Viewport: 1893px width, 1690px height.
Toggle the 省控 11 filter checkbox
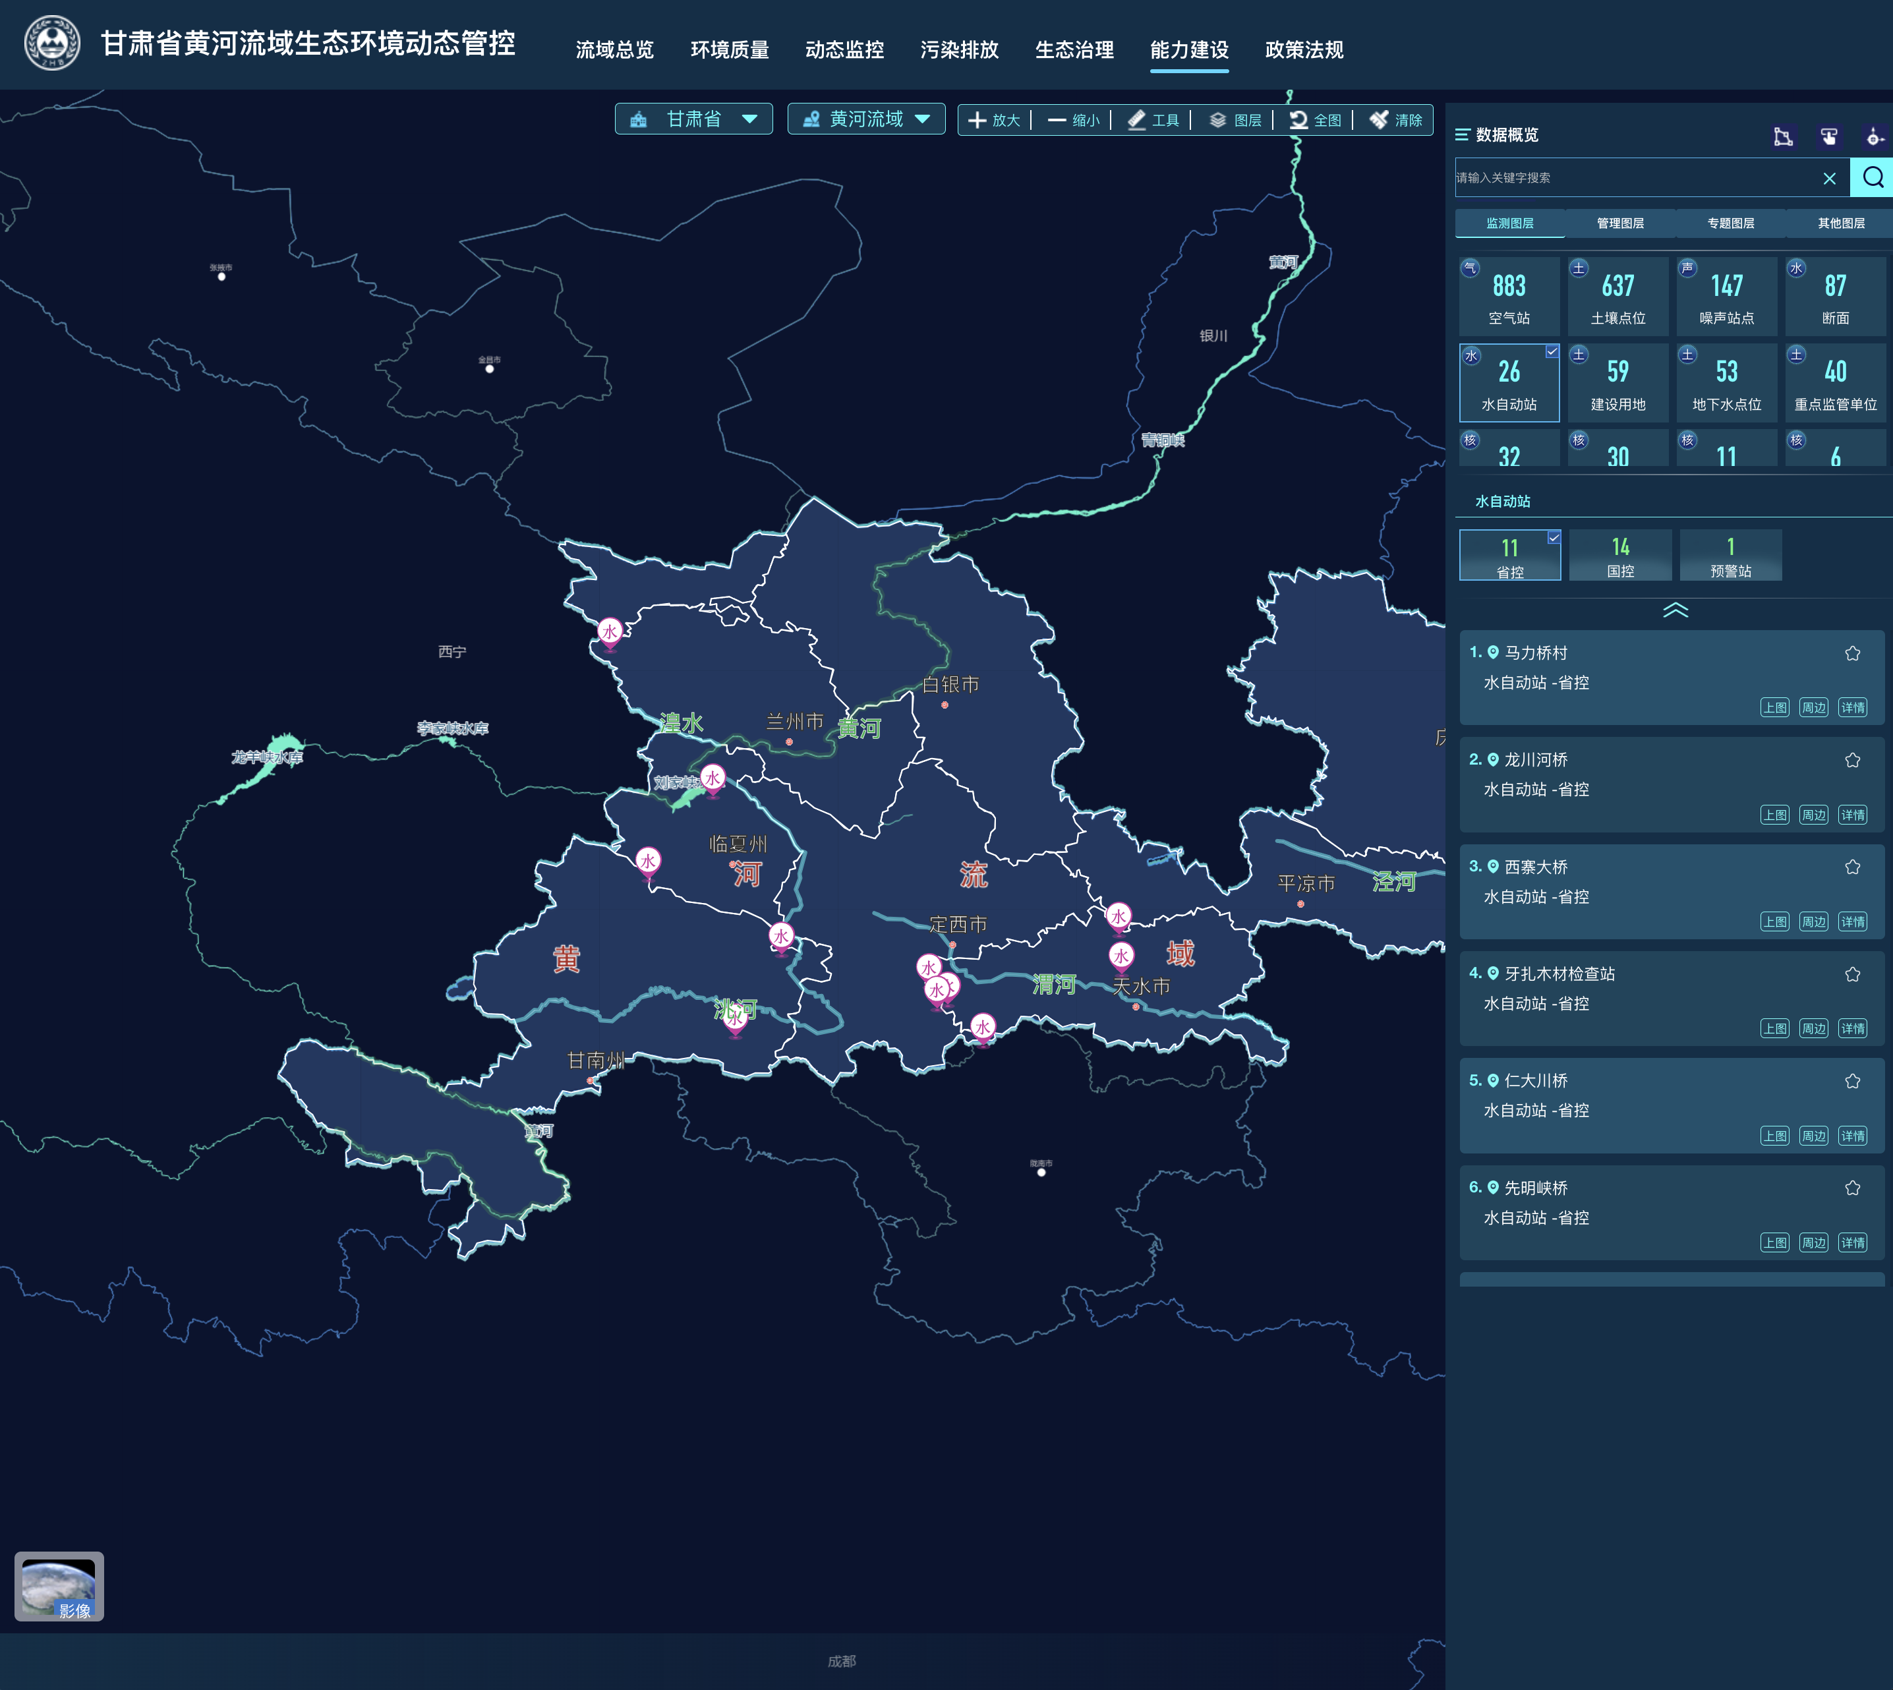[x=1554, y=537]
